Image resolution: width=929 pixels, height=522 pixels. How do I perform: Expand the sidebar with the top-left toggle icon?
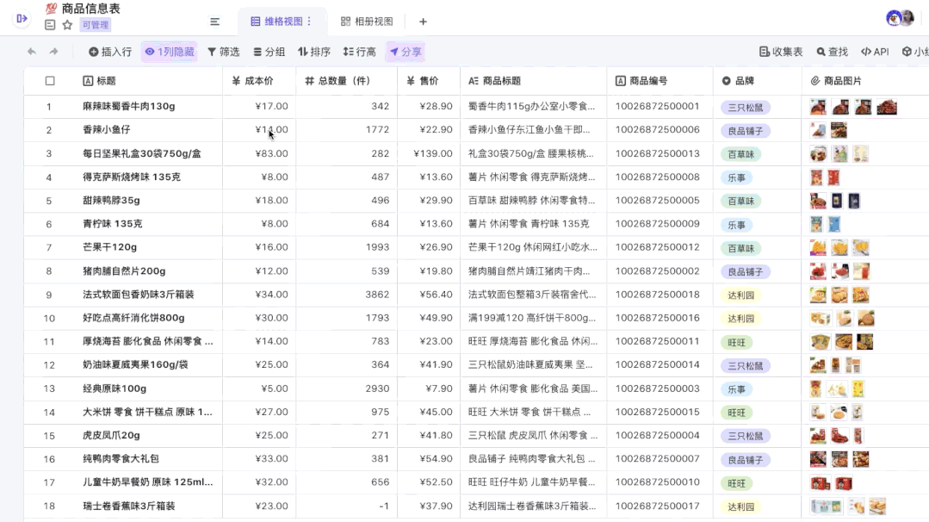[x=22, y=18]
